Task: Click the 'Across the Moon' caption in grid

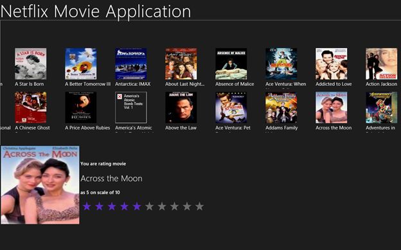Action: tap(334, 128)
